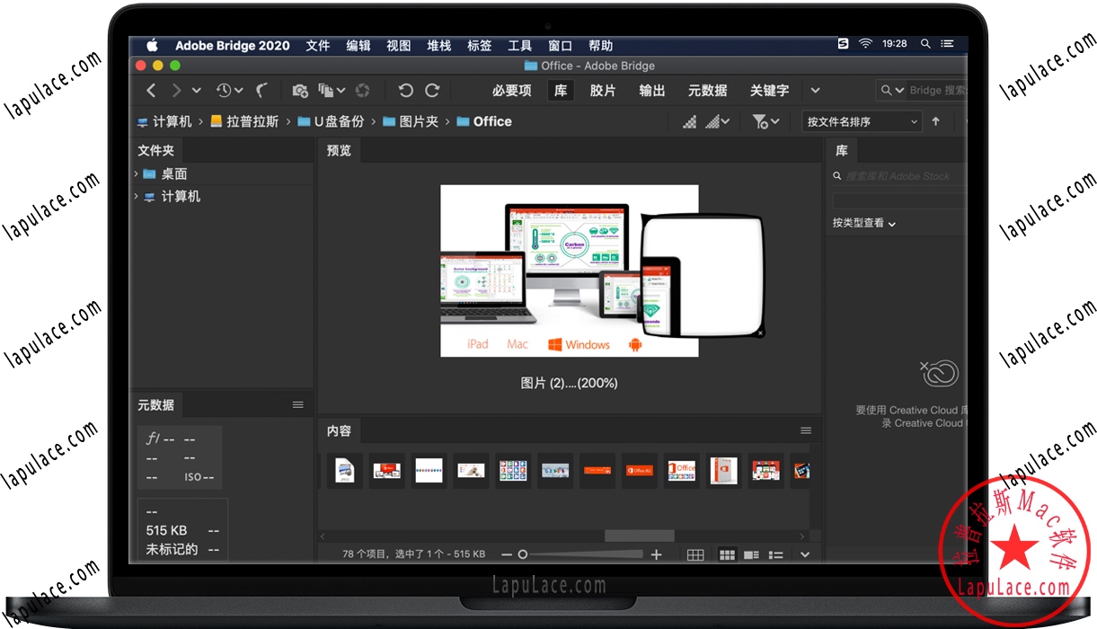Switch to thumbnail grid view mode
Viewport: 1097px width, 629px height.
pyautogui.click(x=727, y=554)
